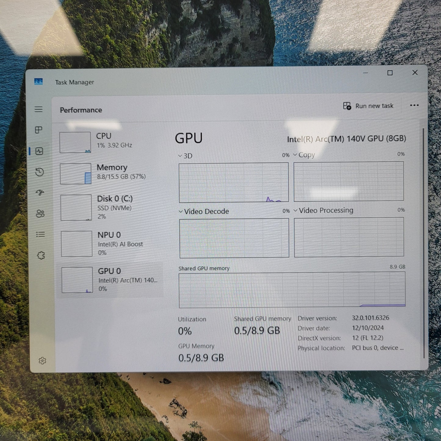This screenshot has height=441, width=441.
Task: Select the Performance sidebar icon
Action: [x=39, y=151]
